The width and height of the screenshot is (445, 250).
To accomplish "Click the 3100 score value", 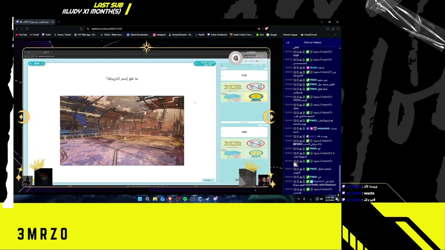I will (x=244, y=75).
